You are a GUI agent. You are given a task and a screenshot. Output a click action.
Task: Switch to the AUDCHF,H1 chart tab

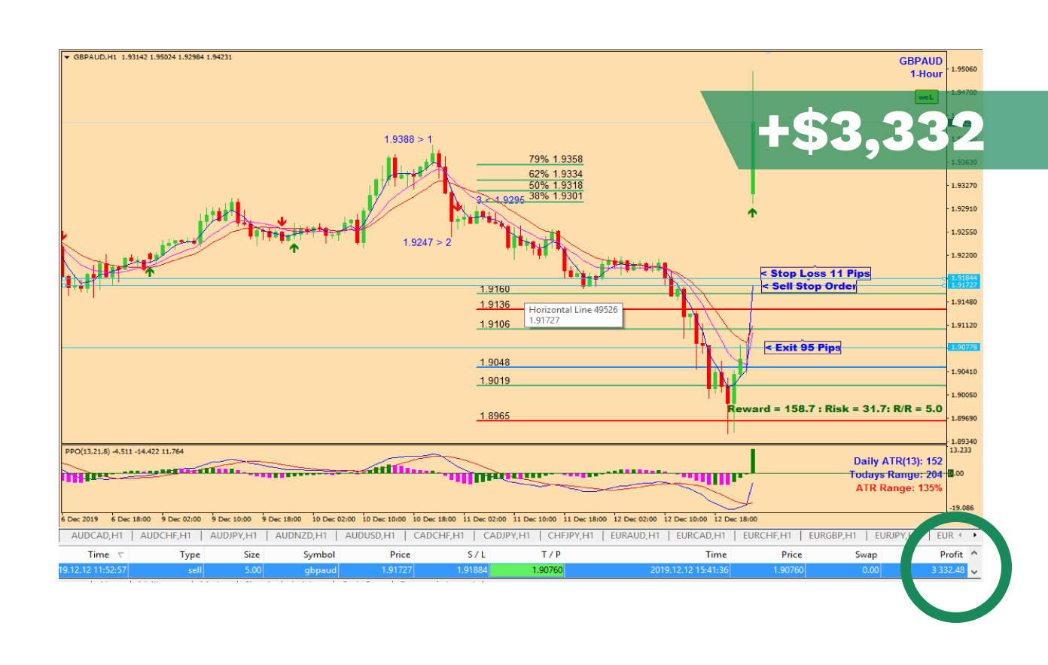(166, 536)
